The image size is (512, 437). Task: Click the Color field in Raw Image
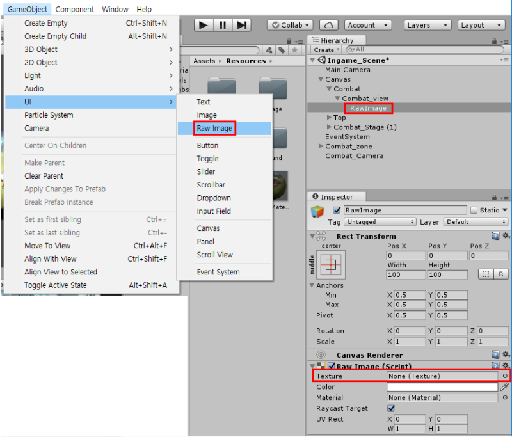pyautogui.click(x=442, y=386)
